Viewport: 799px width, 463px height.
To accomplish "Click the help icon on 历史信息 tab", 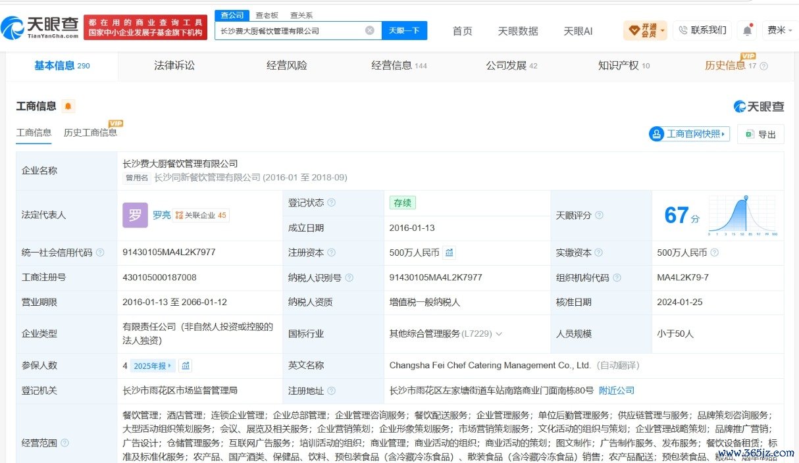I will pos(763,66).
